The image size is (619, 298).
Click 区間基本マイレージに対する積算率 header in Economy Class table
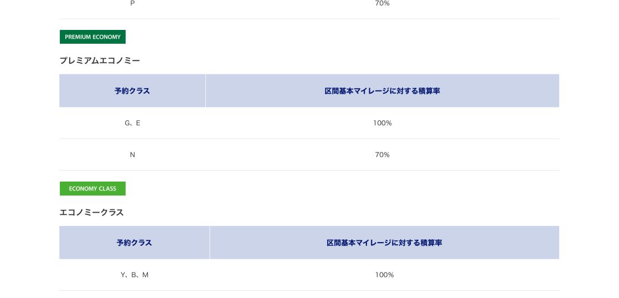click(384, 243)
